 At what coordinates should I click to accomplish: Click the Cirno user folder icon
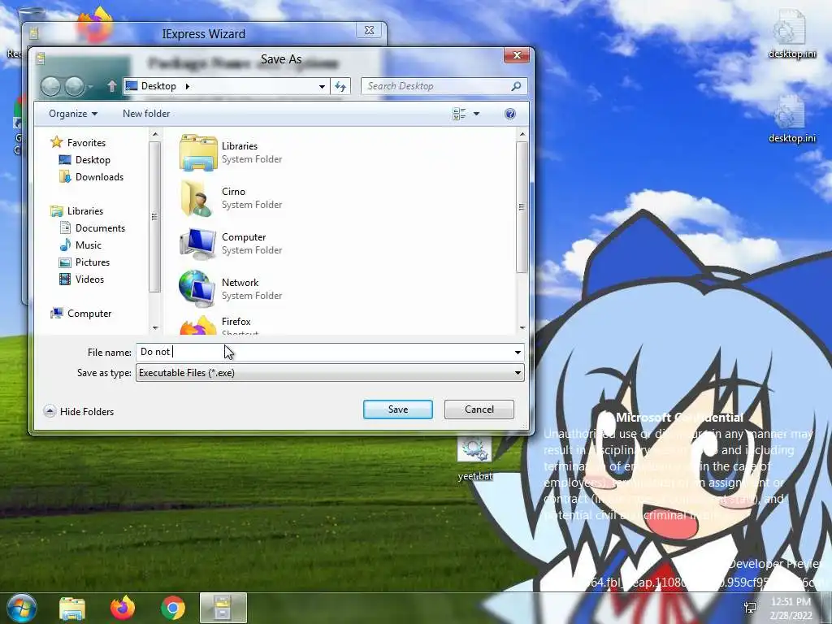click(198, 198)
